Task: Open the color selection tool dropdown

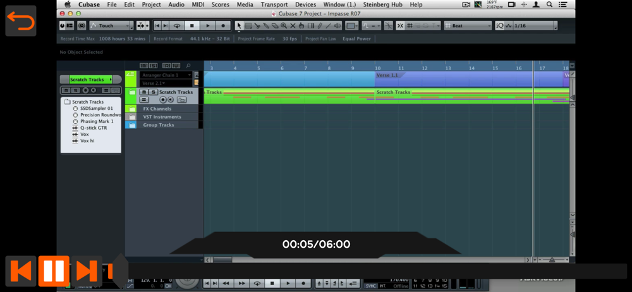Action: coord(352,25)
